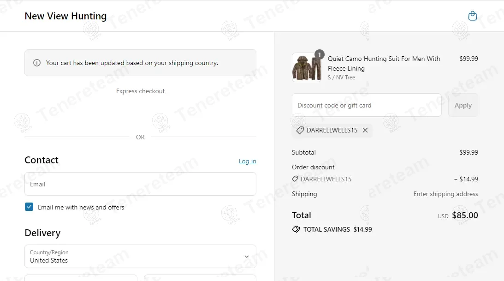
Task: Click the Apply discount button
Action: (463, 105)
